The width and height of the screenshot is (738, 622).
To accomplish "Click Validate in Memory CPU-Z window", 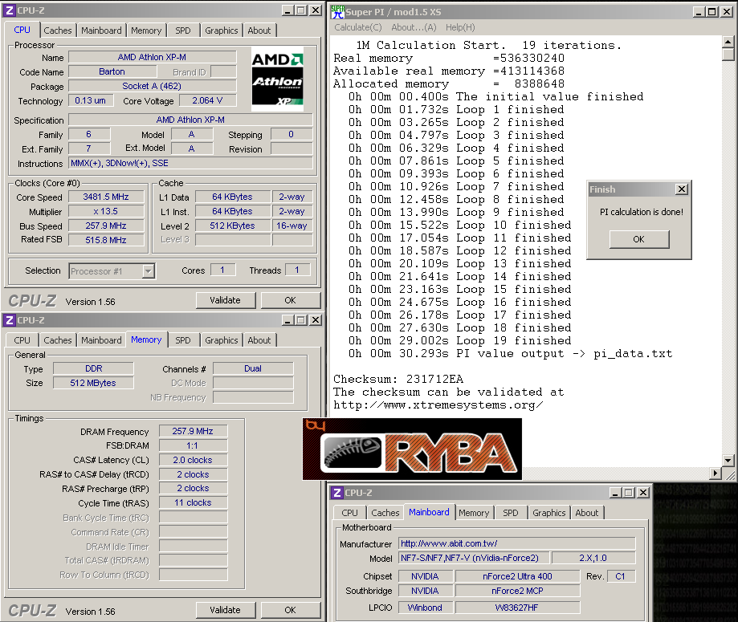I will 226,610.
